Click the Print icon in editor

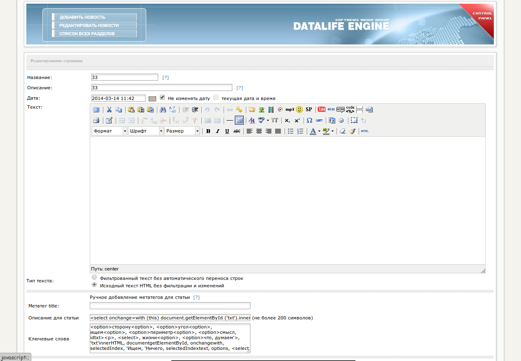pos(96,121)
